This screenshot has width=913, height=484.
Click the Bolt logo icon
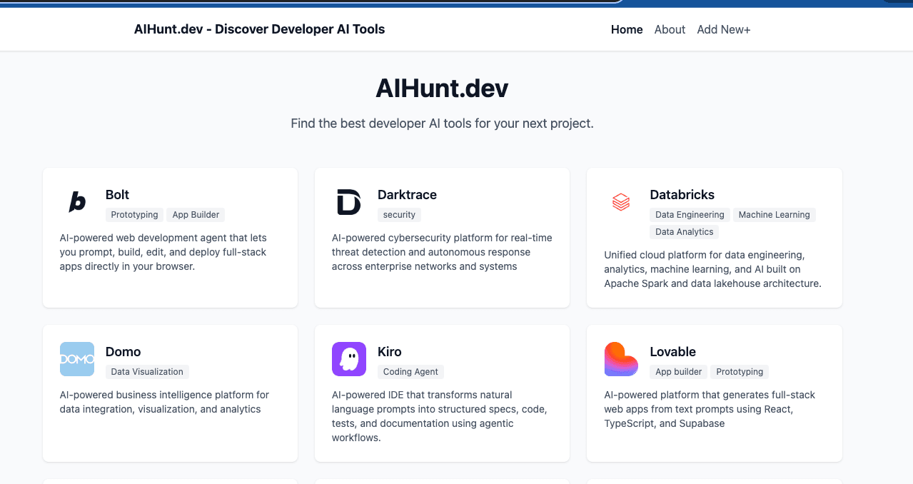click(76, 202)
